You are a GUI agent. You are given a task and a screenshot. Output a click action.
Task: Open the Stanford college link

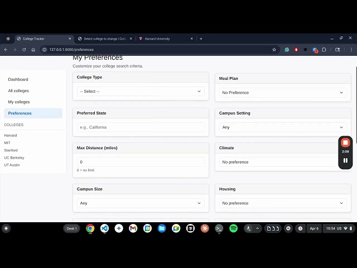(11, 150)
